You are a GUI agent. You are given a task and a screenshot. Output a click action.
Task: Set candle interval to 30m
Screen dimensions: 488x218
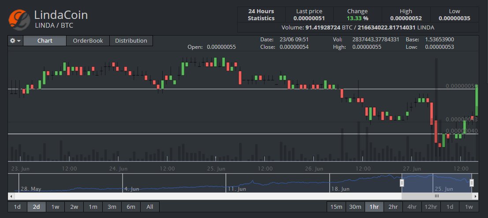click(x=355, y=207)
